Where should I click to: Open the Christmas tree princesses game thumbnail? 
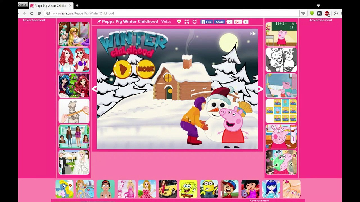(74, 85)
